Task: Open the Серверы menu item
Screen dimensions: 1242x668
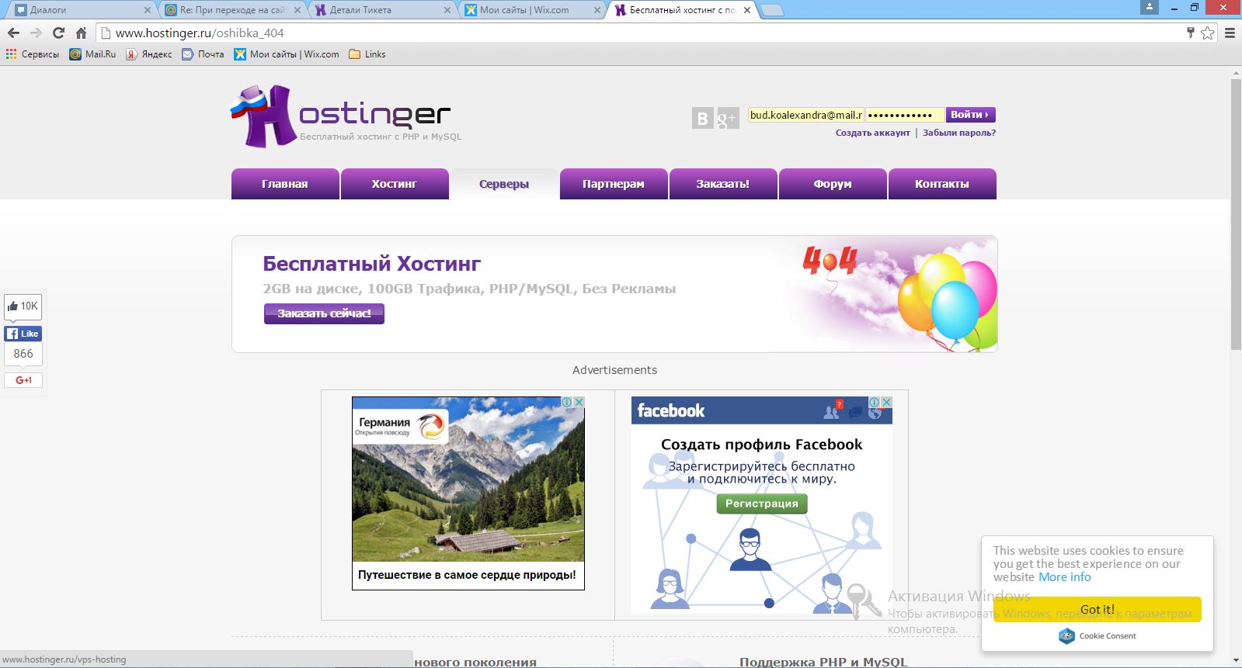Action: [504, 184]
